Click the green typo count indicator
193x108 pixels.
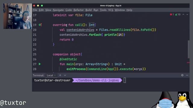(x=178, y=14)
